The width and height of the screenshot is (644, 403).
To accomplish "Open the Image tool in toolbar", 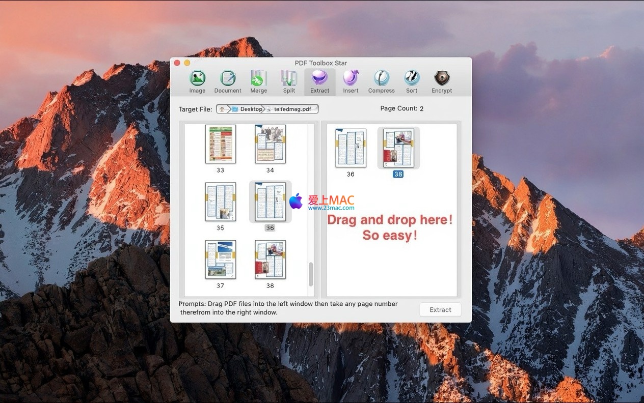I will 197,82.
